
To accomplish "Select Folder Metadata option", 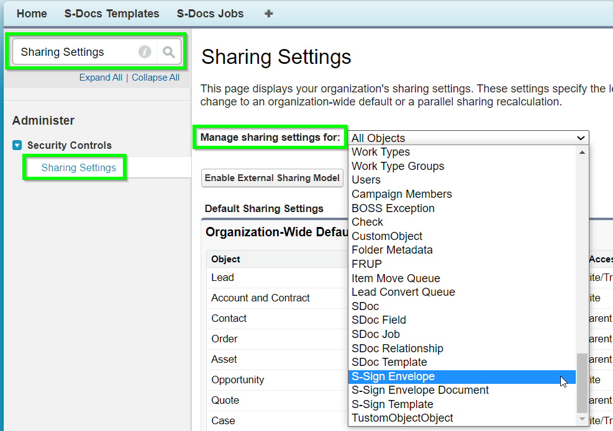I will 461,250.
